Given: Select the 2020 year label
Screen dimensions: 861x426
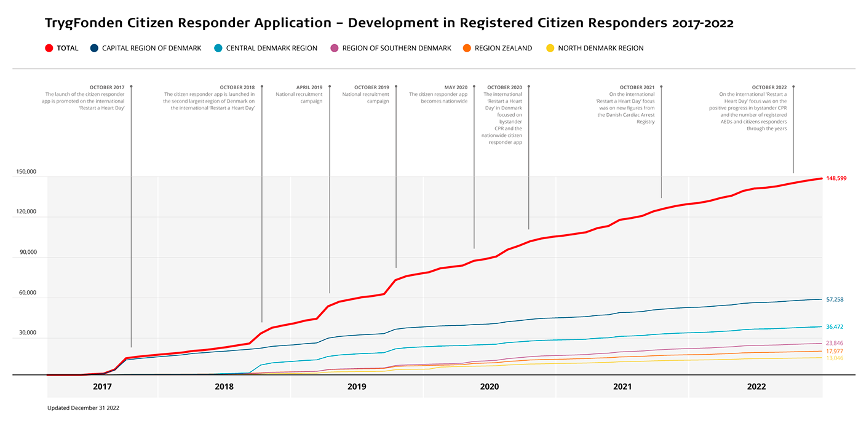Looking at the screenshot, I should [490, 387].
